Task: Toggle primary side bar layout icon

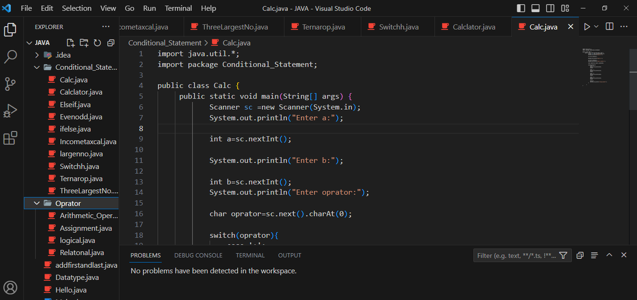Action: pyautogui.click(x=521, y=8)
